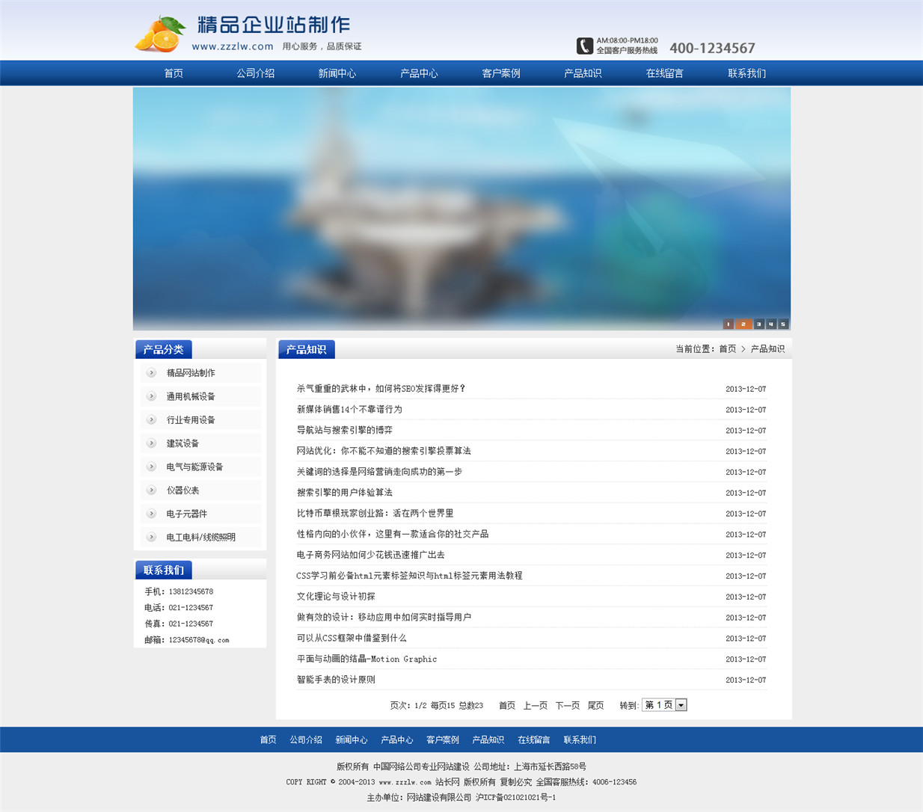This screenshot has width=923, height=812.
Task: Open article 导航站与搜索引擎的博弈
Action: (x=345, y=431)
